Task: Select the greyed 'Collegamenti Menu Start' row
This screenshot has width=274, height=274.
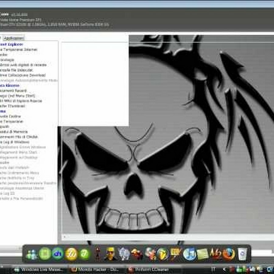Action: pyautogui.click(x=19, y=153)
